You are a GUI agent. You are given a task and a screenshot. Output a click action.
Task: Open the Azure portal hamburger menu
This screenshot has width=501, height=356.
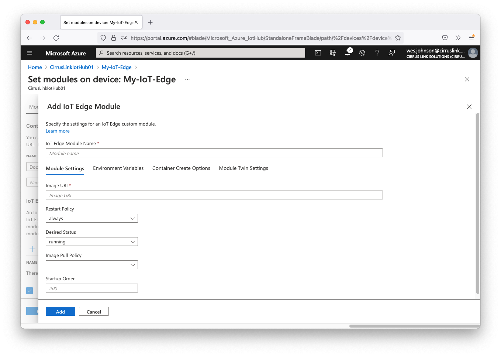30,53
